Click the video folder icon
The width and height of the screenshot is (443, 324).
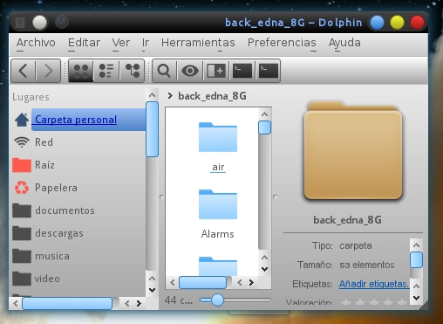pos(22,279)
